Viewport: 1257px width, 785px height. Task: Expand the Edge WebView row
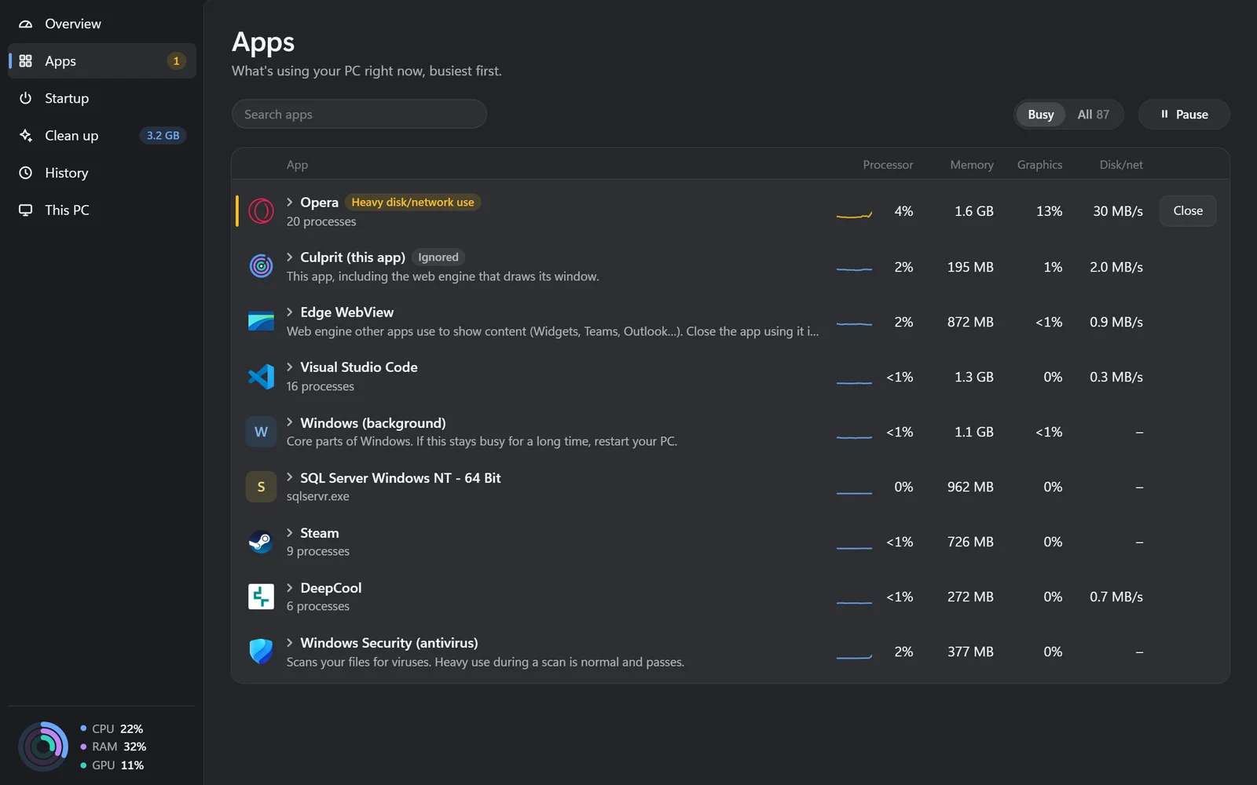click(x=290, y=312)
